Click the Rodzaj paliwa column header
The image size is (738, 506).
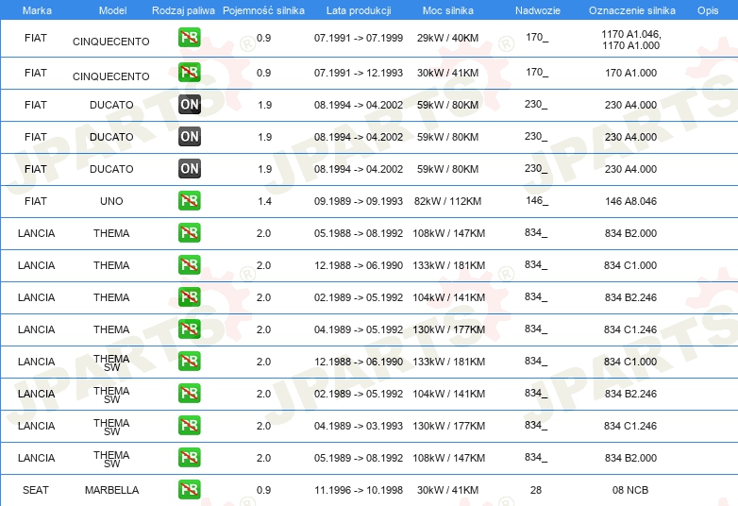[183, 10]
